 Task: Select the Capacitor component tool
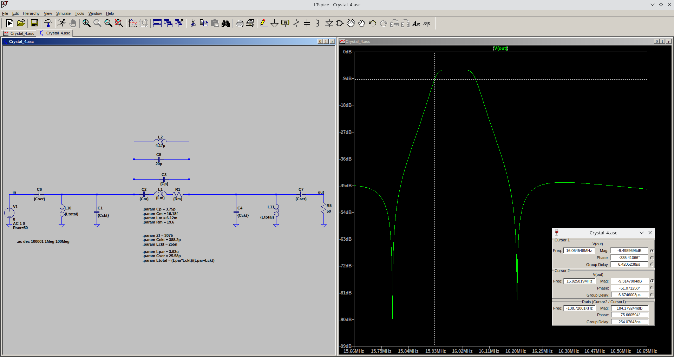(307, 24)
